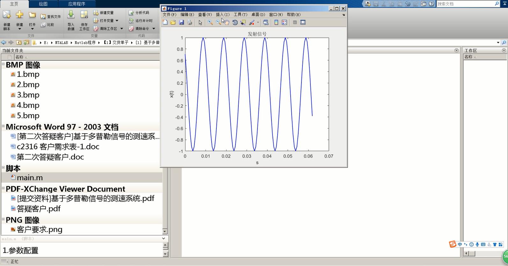Click 分析代码 button
The width and height of the screenshot is (508, 266).
[139, 13]
